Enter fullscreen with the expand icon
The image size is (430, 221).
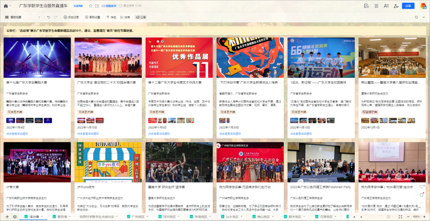(x=401, y=217)
